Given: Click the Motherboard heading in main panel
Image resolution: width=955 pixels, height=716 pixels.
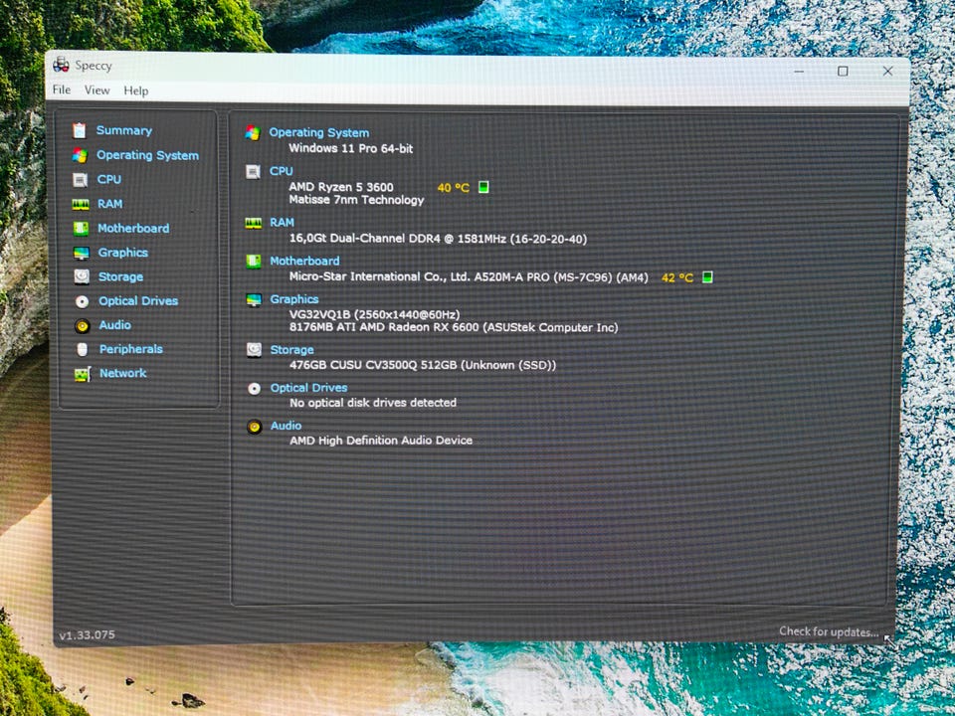Looking at the screenshot, I should [304, 262].
